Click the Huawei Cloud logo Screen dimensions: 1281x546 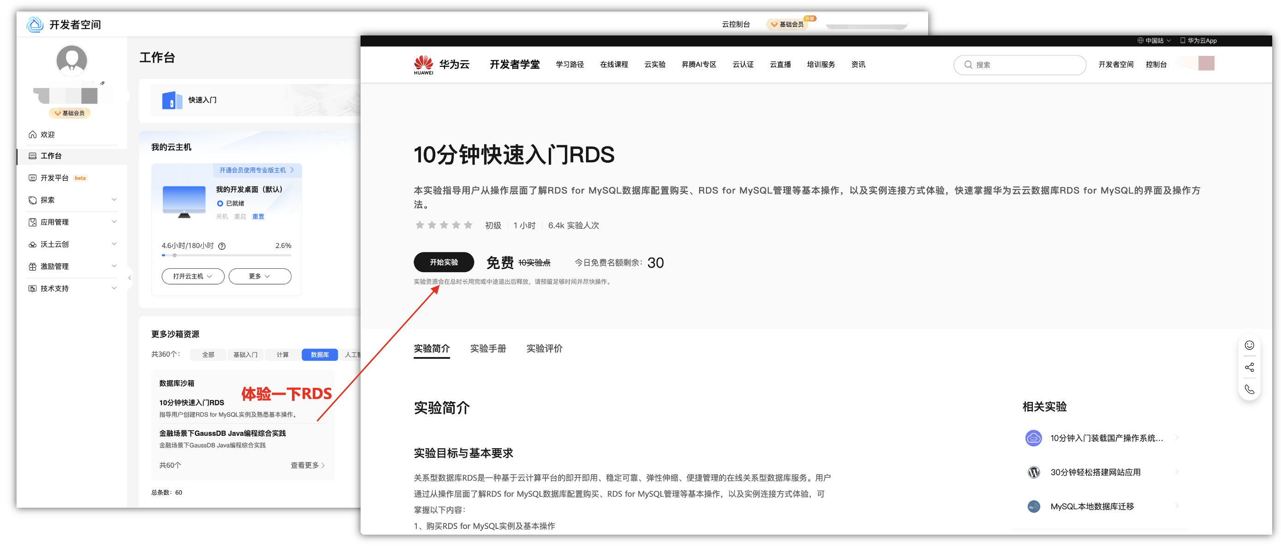point(441,65)
